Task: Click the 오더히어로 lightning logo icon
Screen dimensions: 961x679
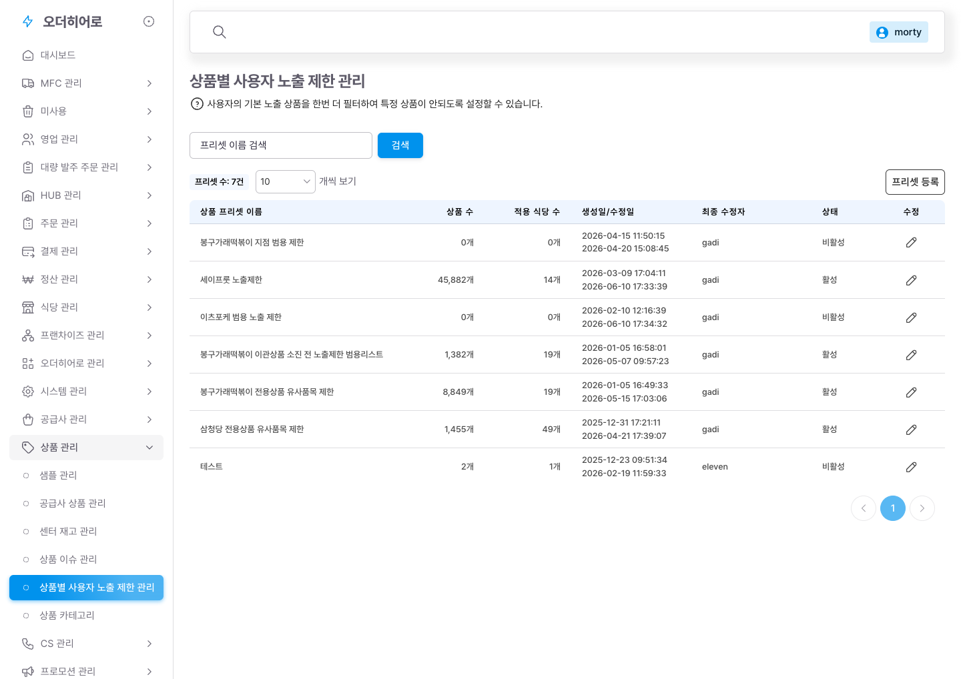Action: (x=28, y=22)
